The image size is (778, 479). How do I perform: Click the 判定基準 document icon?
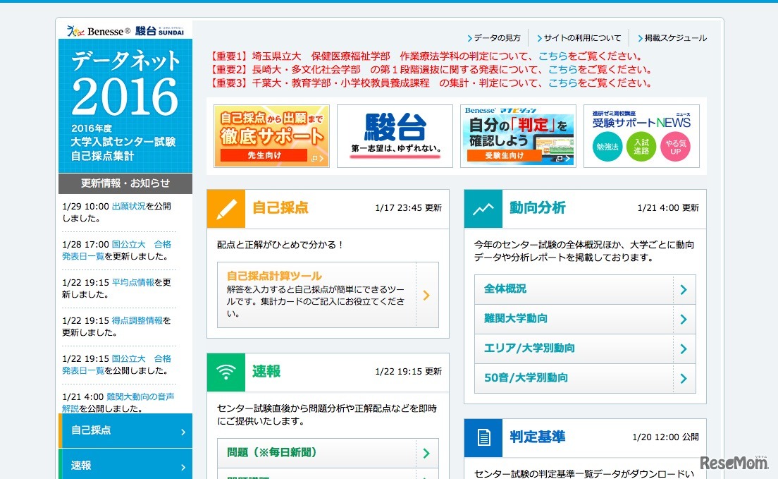click(x=483, y=437)
